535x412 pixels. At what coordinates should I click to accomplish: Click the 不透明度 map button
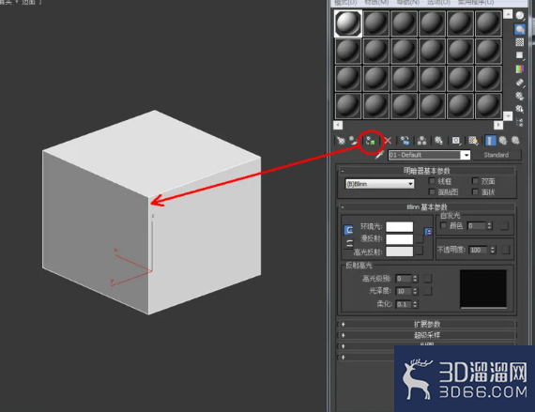506,250
